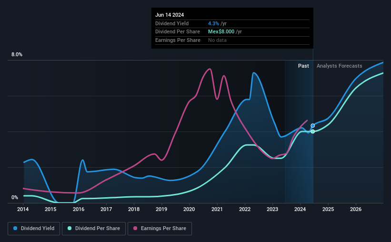Image resolution: width=391 pixels, height=242 pixels.
Task: Click the 2022 x-axis label
Action: pos(245,209)
